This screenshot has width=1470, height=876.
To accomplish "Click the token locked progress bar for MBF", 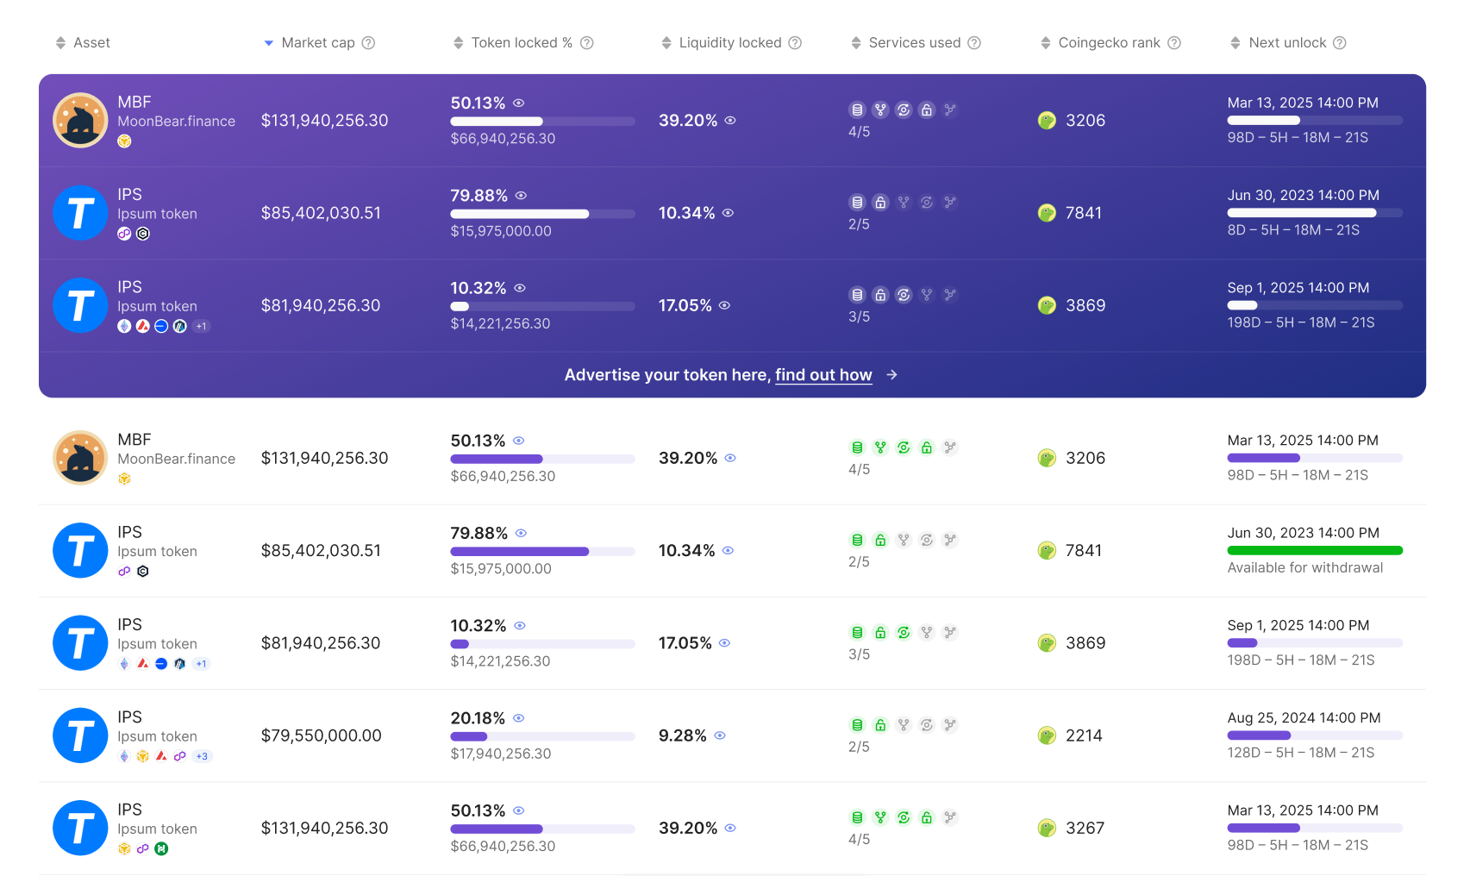I will [542, 459].
